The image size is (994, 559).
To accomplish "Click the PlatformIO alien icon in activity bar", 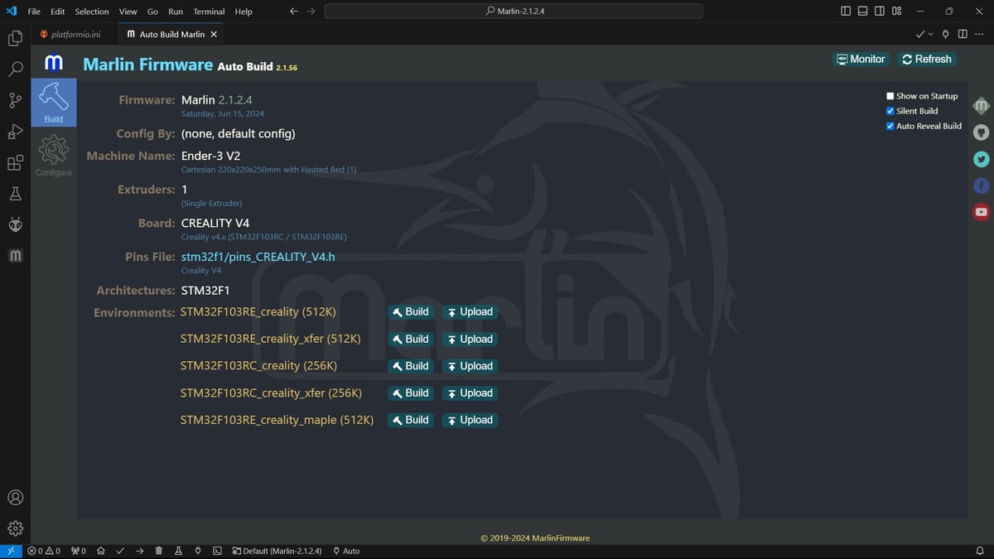I will [x=15, y=224].
